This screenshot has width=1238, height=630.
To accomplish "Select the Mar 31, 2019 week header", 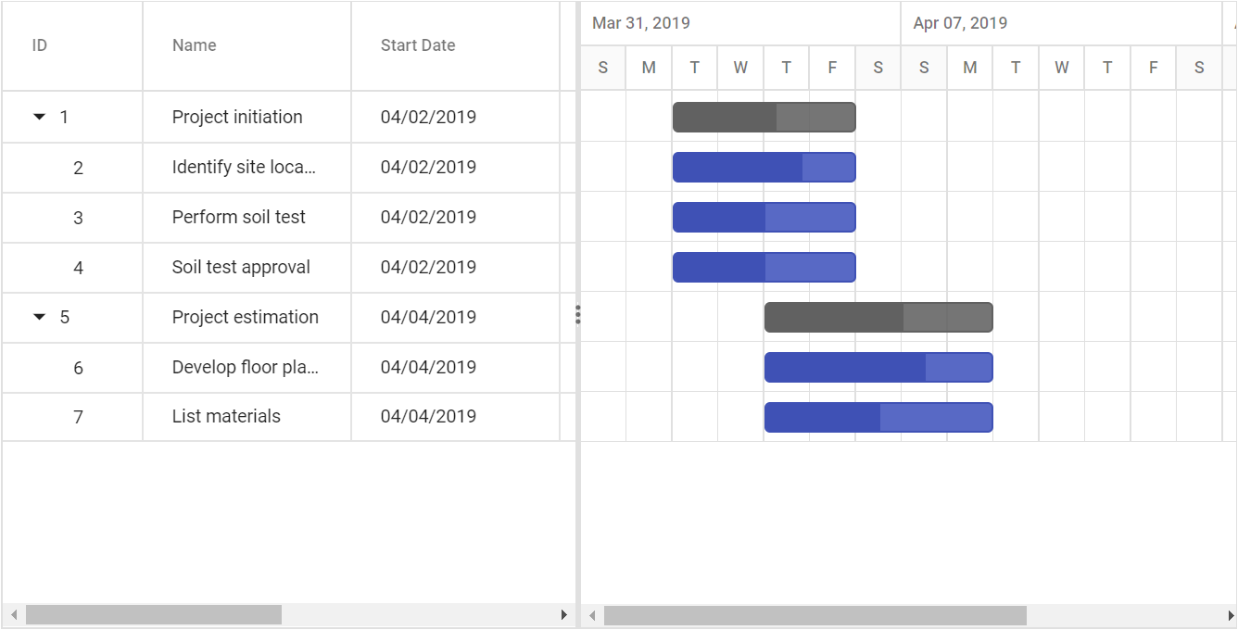I will tap(740, 23).
